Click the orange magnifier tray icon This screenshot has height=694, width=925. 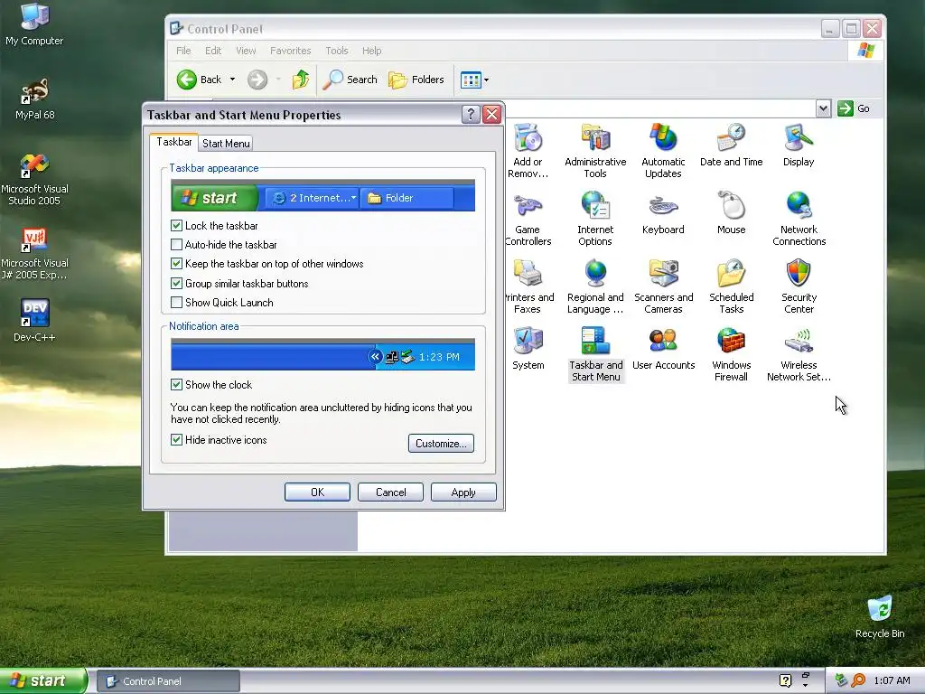[x=858, y=680]
